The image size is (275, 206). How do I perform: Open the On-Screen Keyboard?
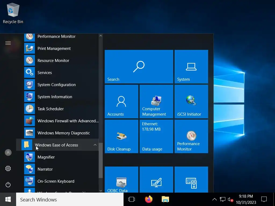(x=57, y=181)
